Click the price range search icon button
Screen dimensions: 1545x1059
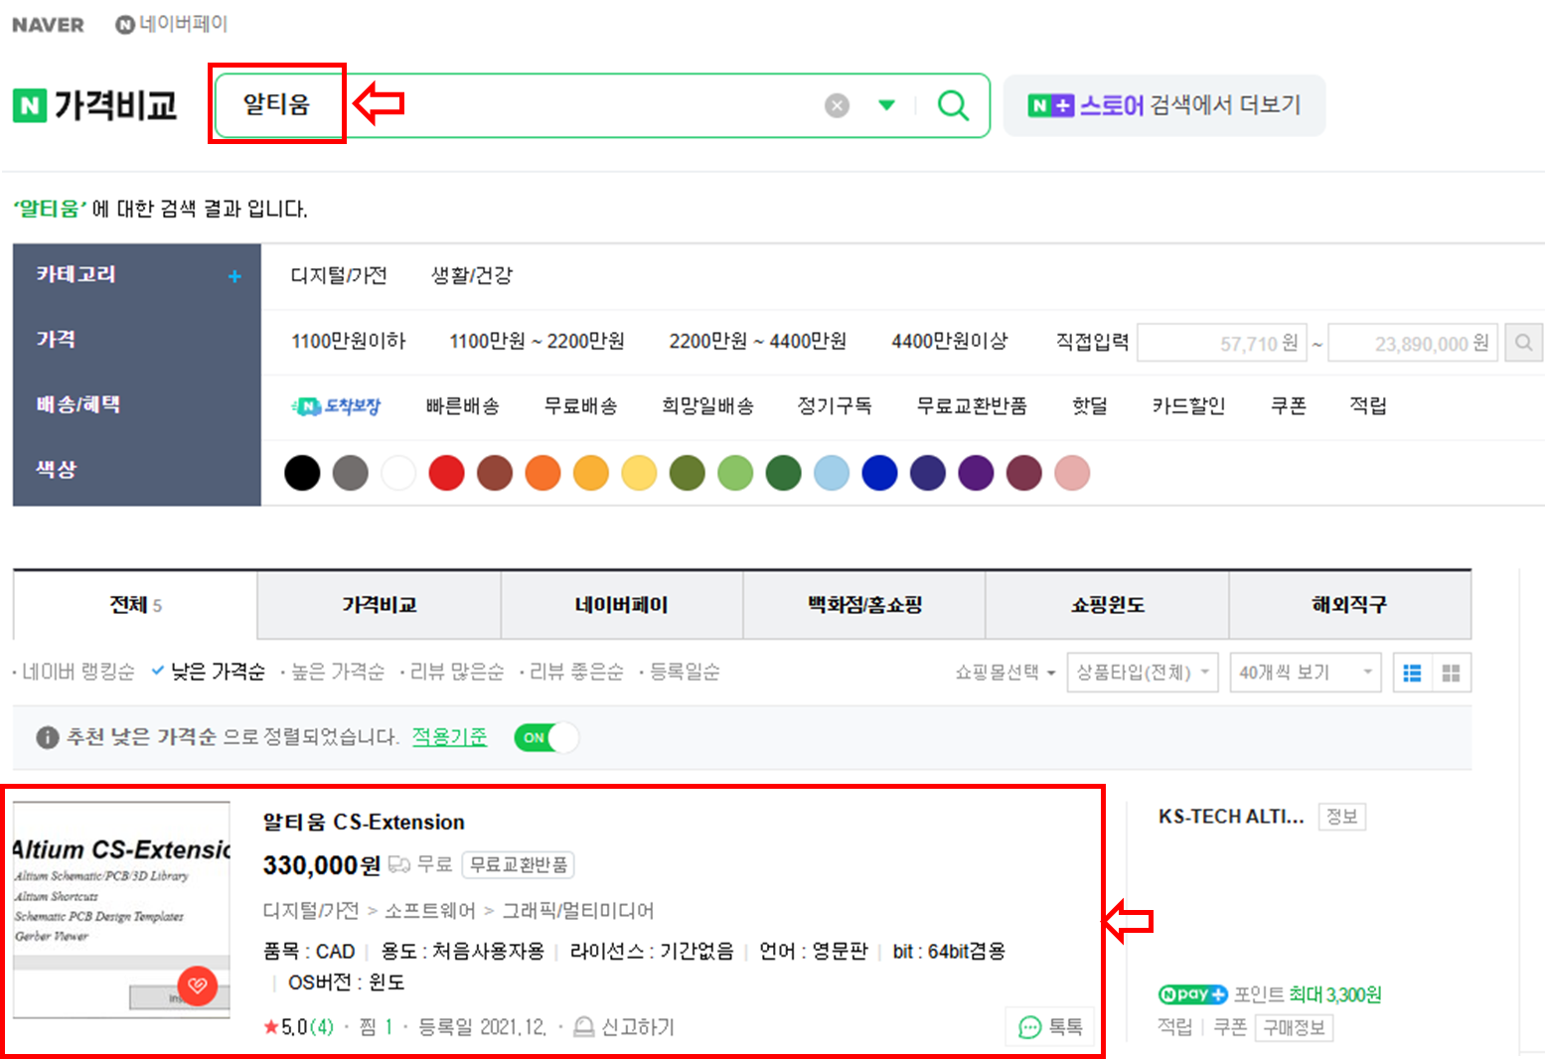pyautogui.click(x=1523, y=343)
